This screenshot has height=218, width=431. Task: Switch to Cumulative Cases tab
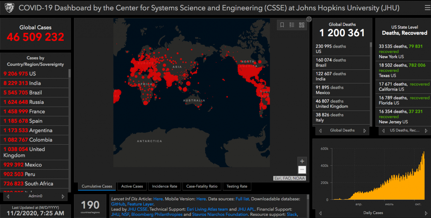(x=97, y=186)
